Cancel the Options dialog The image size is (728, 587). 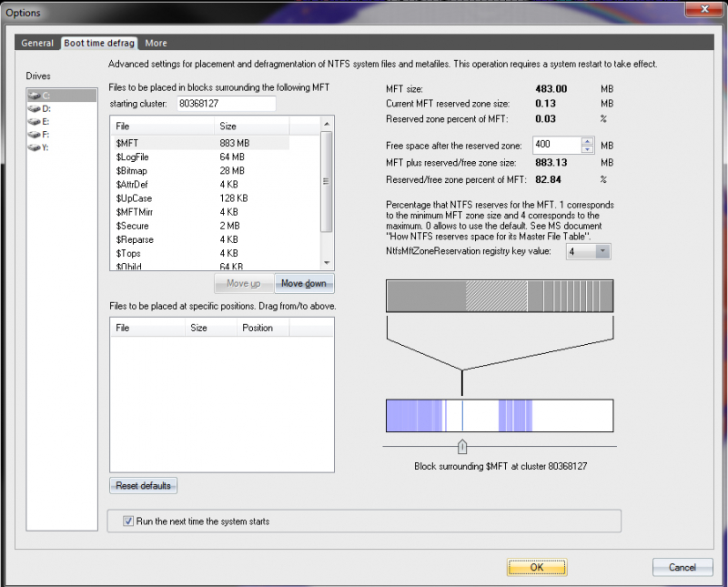click(682, 567)
